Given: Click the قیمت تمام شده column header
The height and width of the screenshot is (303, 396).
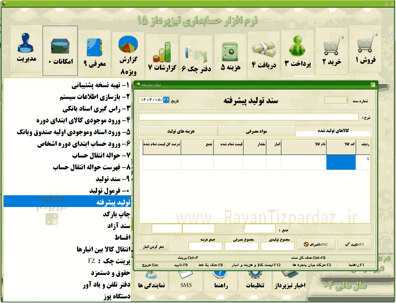Looking at the screenshot, I should (x=228, y=147).
